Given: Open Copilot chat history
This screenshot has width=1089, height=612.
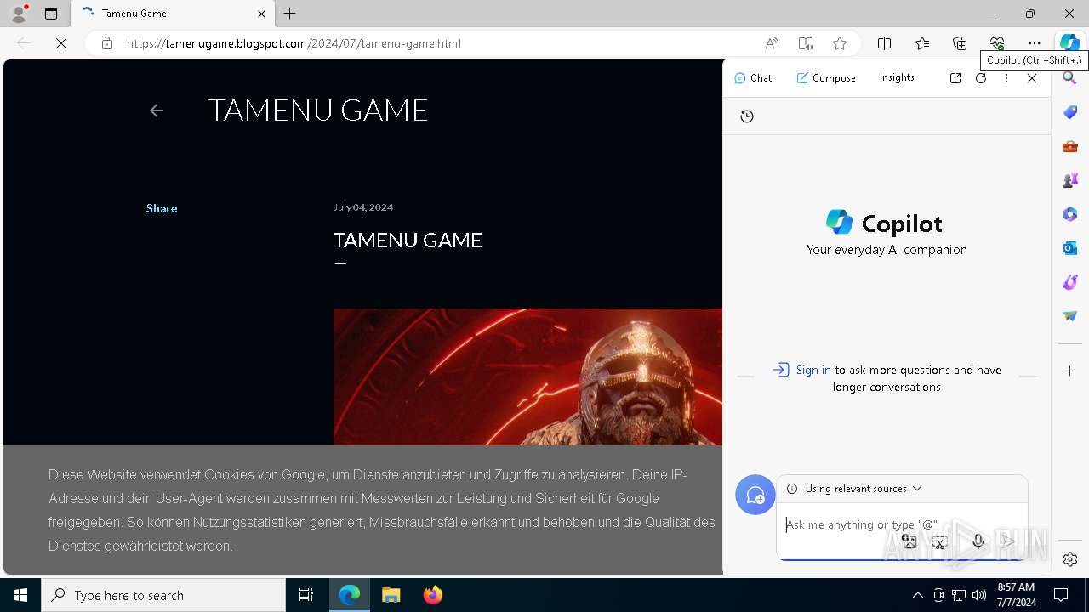Looking at the screenshot, I should coord(747,116).
